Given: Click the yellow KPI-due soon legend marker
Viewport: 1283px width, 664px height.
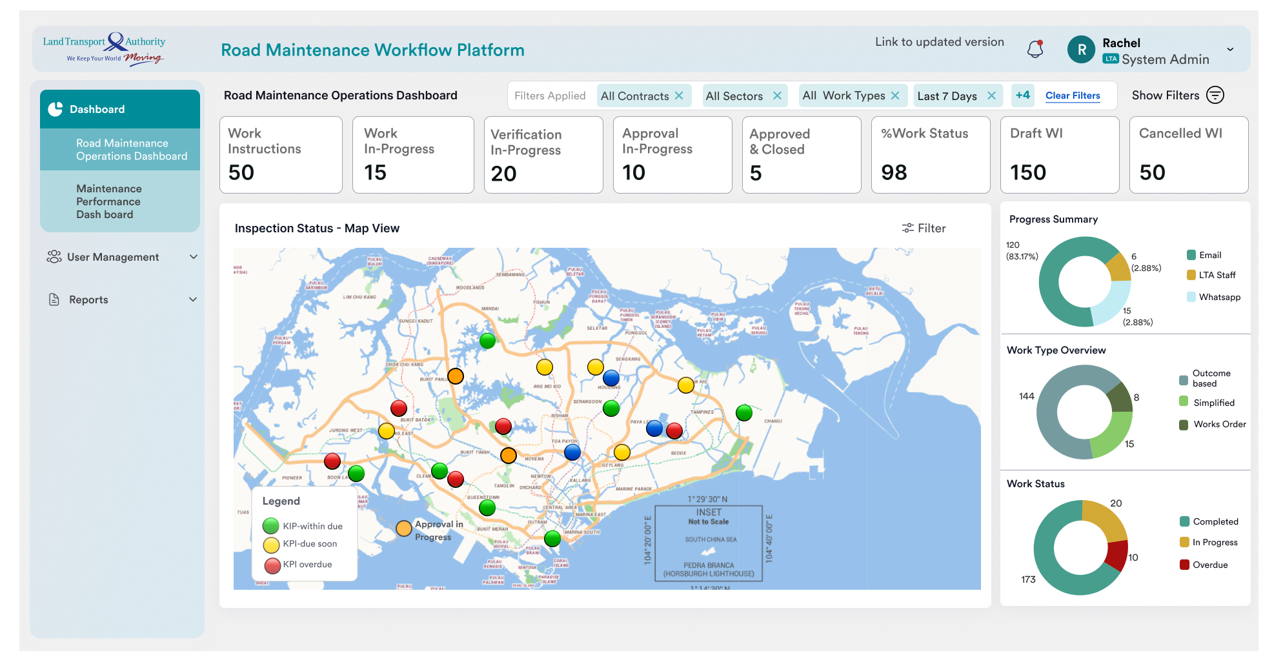Looking at the screenshot, I should click(271, 545).
